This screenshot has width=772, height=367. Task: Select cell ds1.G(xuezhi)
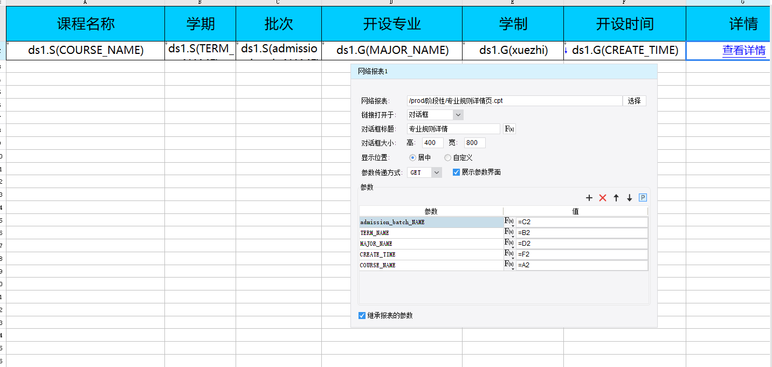coord(513,51)
